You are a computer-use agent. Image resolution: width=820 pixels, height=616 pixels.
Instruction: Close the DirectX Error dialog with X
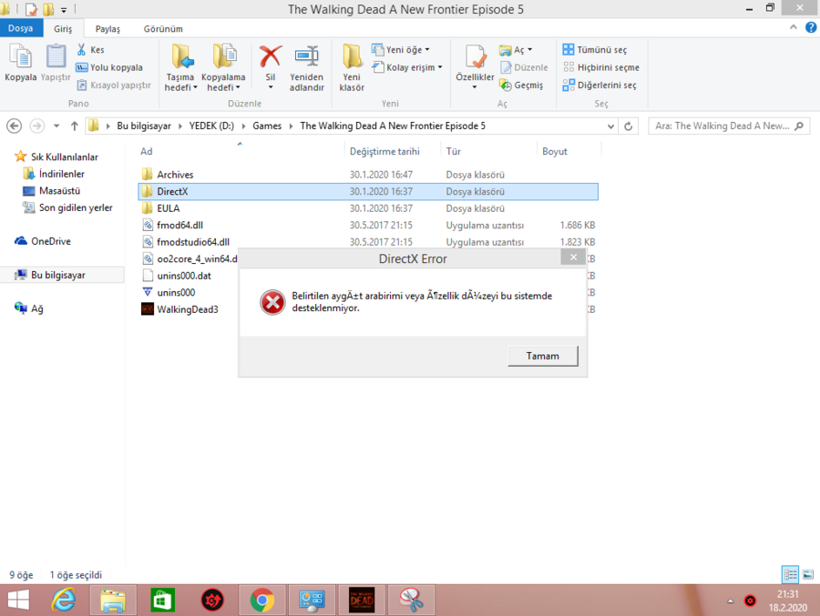pos(573,258)
